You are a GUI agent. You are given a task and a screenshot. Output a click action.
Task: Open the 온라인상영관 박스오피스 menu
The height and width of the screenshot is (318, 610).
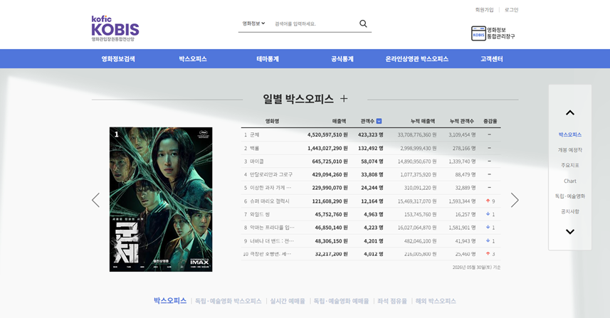(416, 59)
